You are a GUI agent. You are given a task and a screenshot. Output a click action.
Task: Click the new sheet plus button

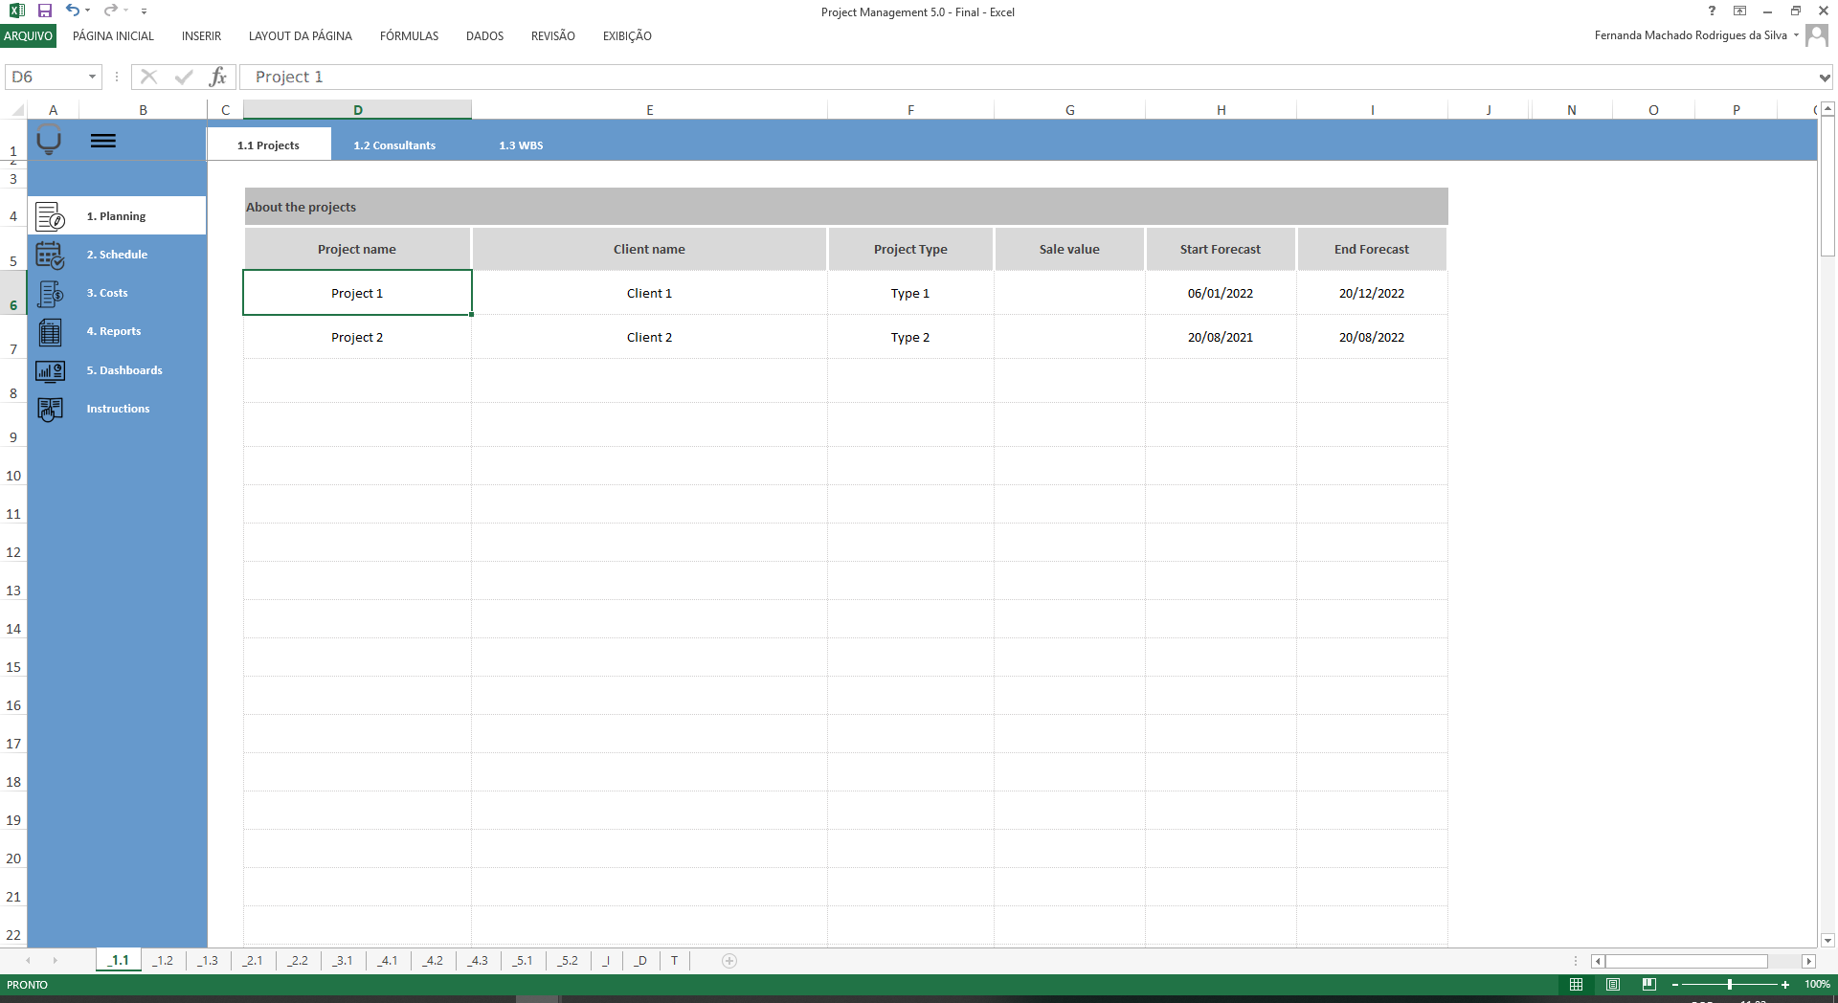[x=728, y=961]
